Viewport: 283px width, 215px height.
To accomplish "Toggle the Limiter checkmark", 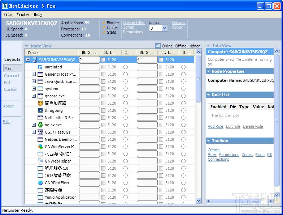I will pos(104,28).
